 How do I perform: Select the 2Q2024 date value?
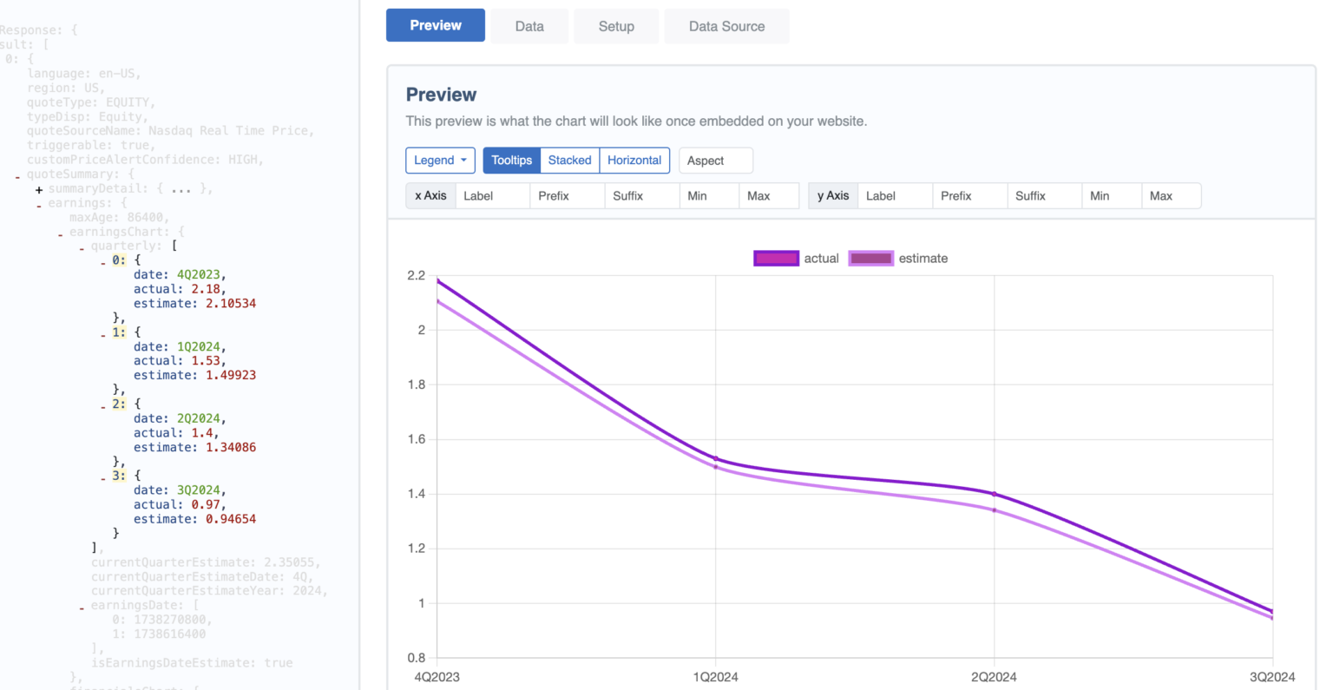199,418
